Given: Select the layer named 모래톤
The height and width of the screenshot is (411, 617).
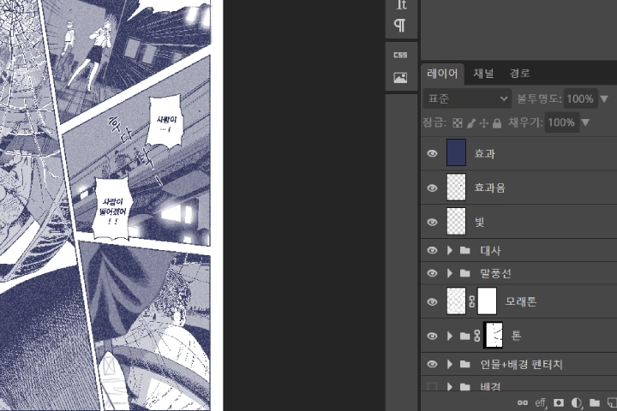Looking at the screenshot, I should (x=521, y=301).
